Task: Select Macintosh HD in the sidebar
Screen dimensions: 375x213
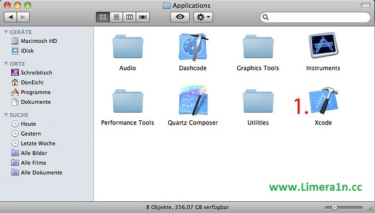Action: point(39,41)
